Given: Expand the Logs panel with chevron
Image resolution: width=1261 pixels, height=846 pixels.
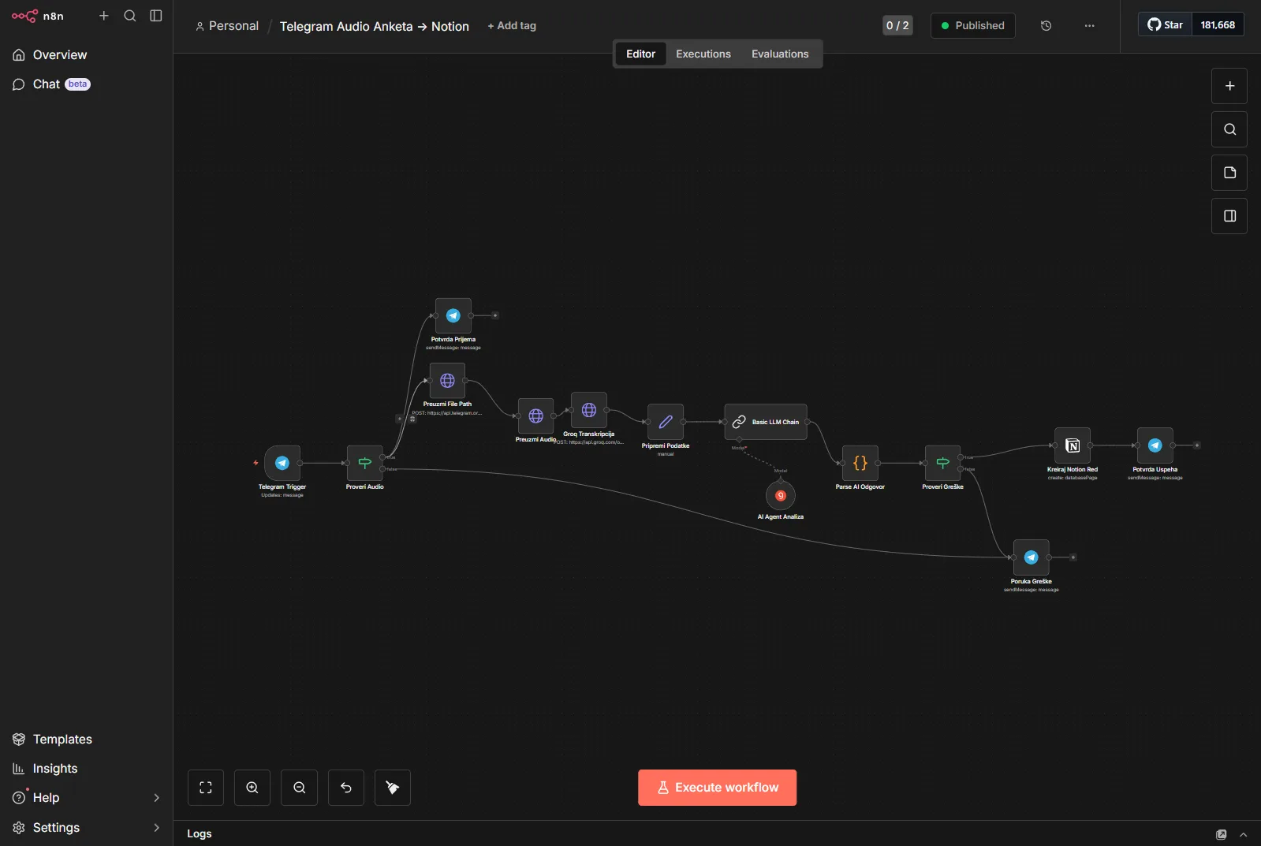Looking at the screenshot, I should click(x=1244, y=834).
